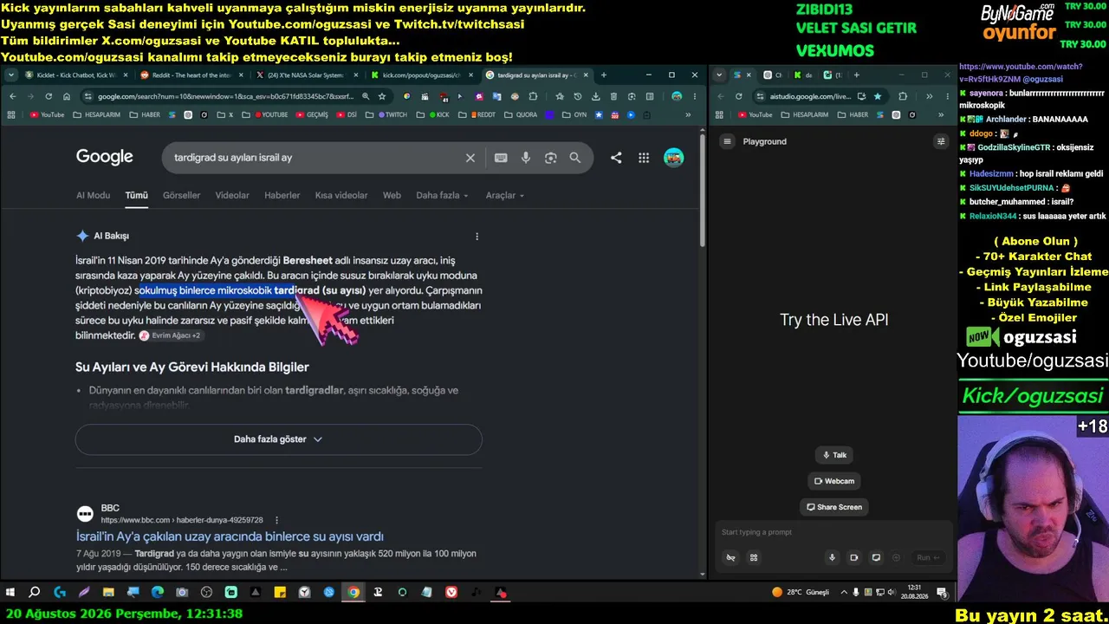
Task: Switch to the X'te NASA Solar System tab
Action: (x=307, y=75)
